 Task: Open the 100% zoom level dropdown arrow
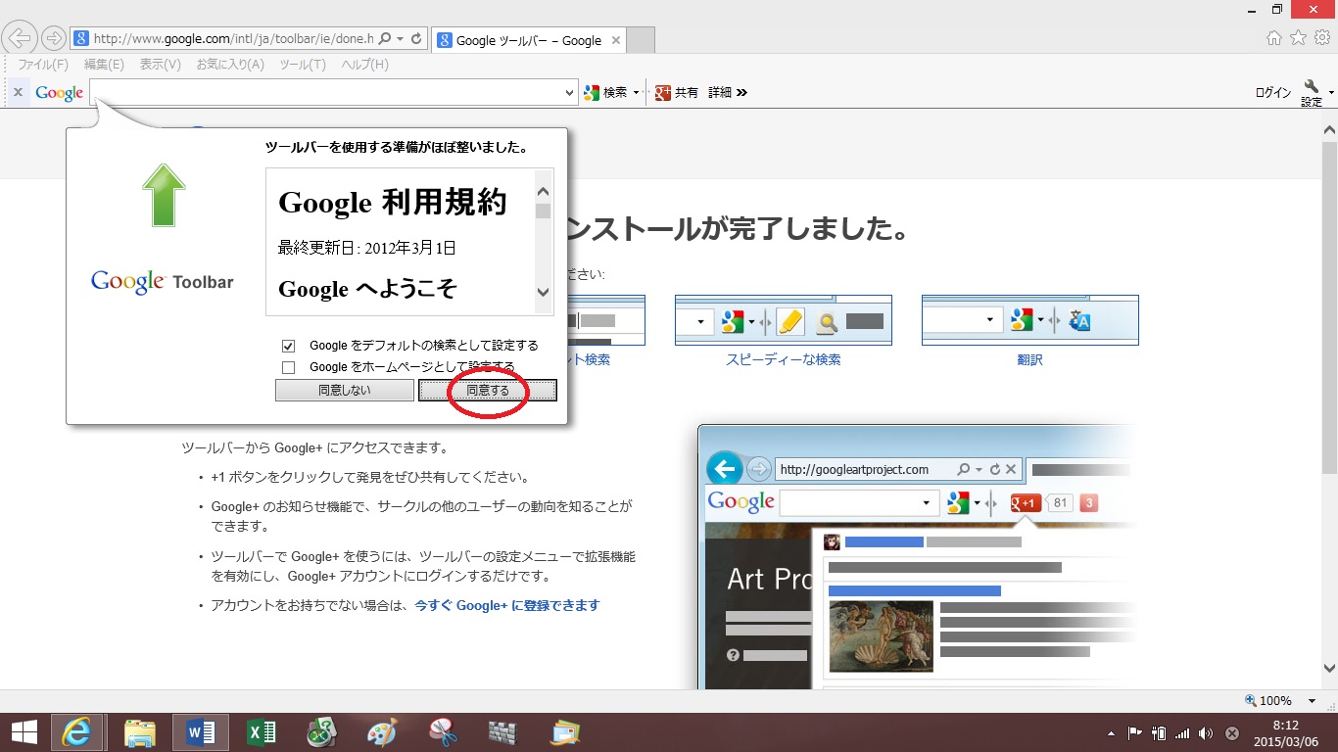point(1313,701)
